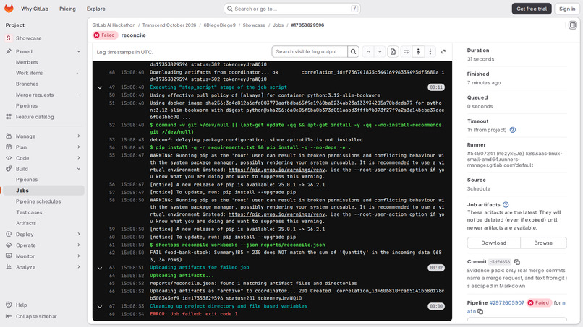583x327 pixels.
Task: Open Members in sidebar
Action: coord(43,62)
